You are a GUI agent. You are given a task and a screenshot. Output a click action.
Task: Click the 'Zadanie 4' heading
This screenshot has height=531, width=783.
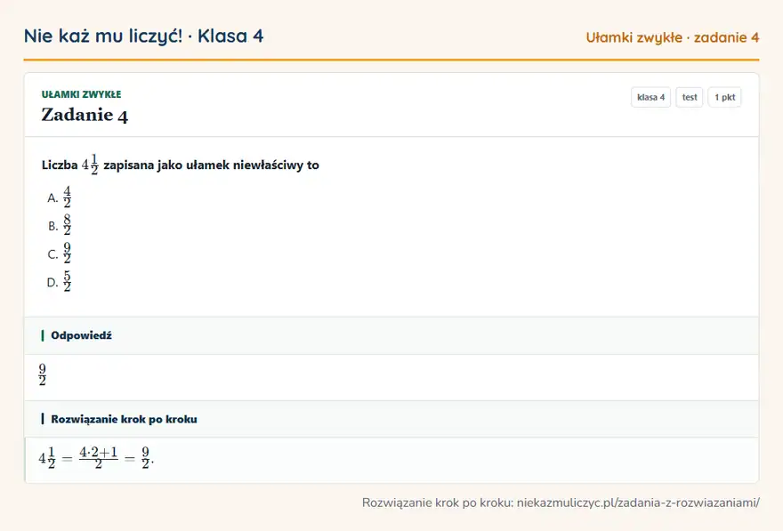point(85,115)
